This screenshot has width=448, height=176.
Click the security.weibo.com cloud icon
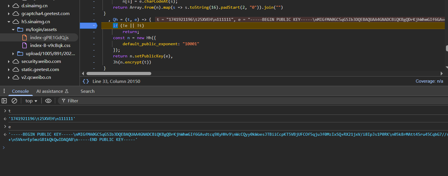[x=16, y=61]
